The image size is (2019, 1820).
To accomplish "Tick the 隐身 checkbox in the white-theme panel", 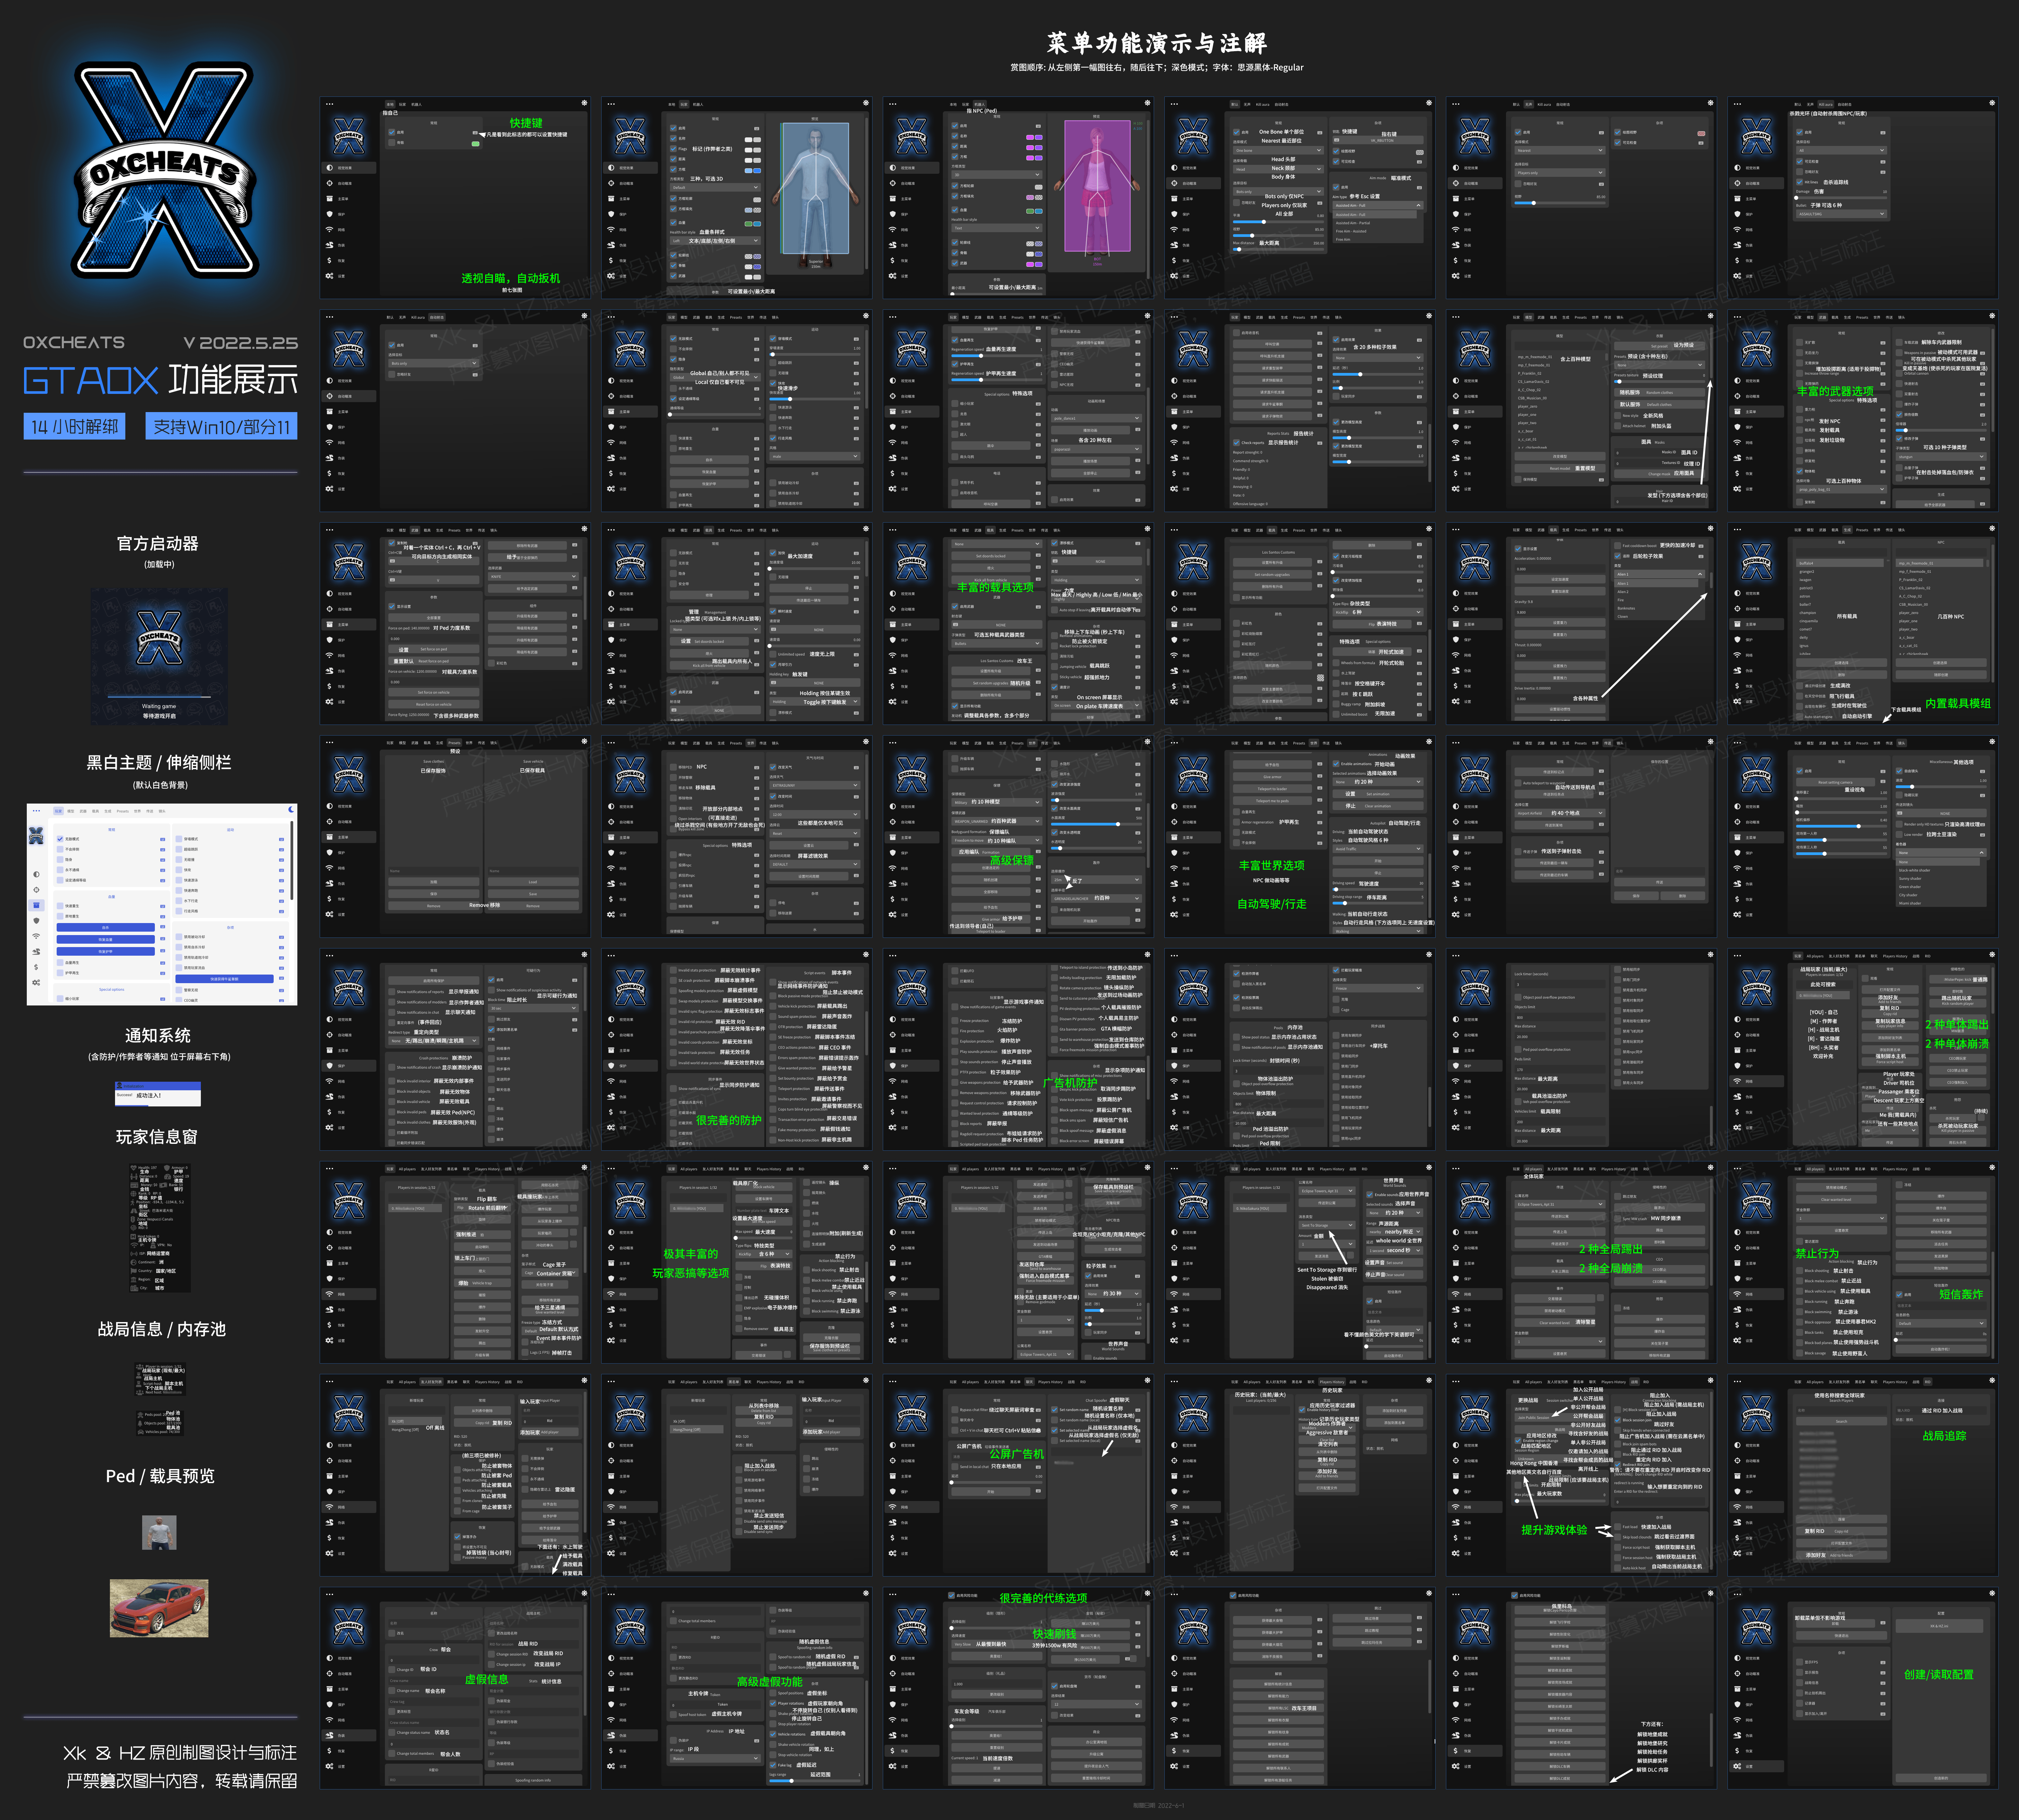I will point(60,860).
